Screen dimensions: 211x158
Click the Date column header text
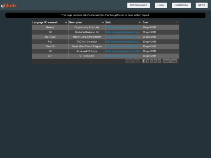[x=145, y=23]
